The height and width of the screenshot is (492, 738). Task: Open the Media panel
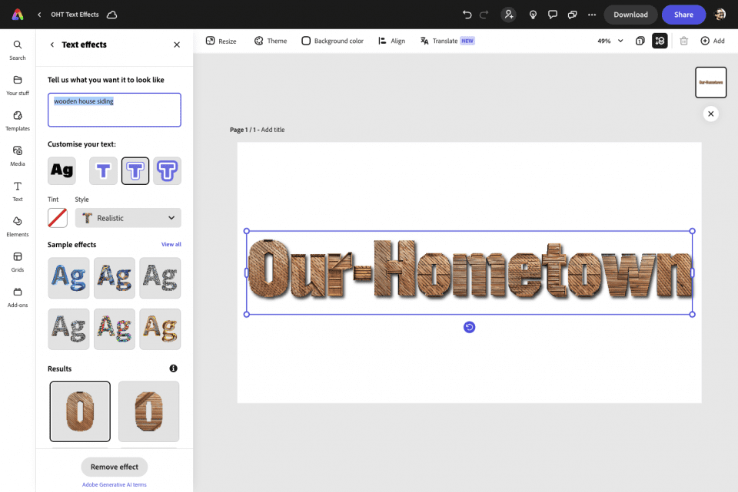click(17, 156)
